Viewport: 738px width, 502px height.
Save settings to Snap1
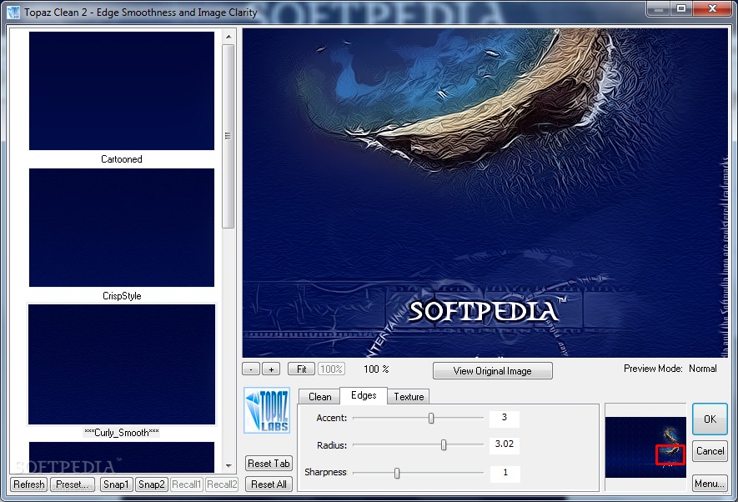116,484
